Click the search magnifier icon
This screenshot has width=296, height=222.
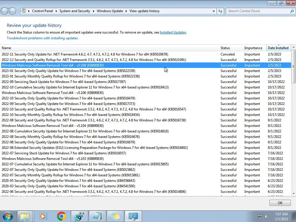pyautogui.click(x=292, y=11)
